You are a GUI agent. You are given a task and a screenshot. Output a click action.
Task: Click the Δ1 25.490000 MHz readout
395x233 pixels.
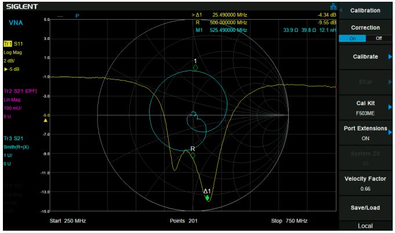click(219, 15)
